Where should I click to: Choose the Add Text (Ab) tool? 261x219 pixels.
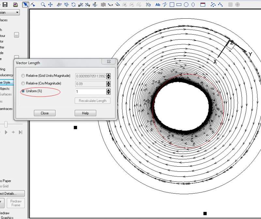158,5
